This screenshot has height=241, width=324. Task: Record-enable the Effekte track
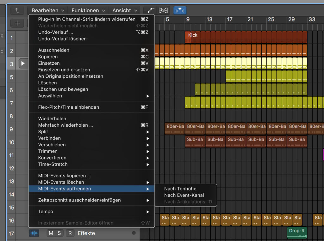(x=70, y=233)
